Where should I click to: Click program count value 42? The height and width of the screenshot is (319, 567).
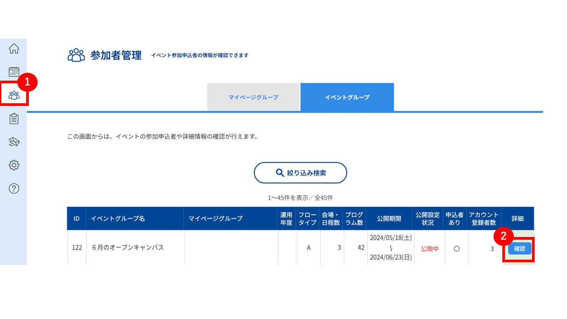[x=361, y=248]
